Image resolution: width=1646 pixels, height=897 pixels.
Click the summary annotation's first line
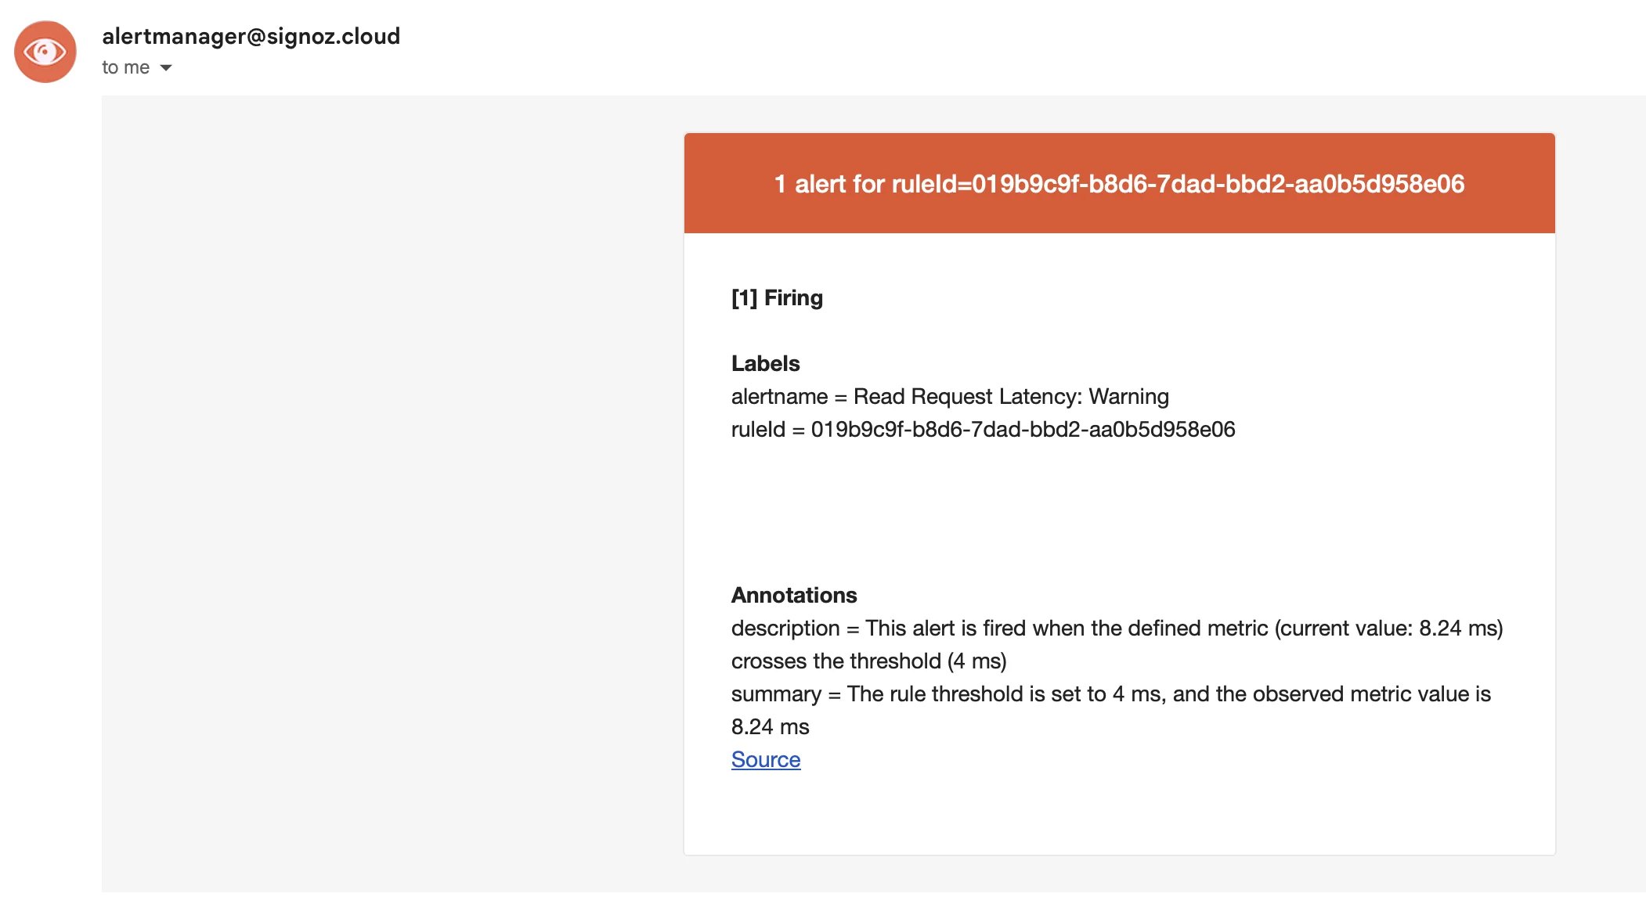click(x=1110, y=694)
